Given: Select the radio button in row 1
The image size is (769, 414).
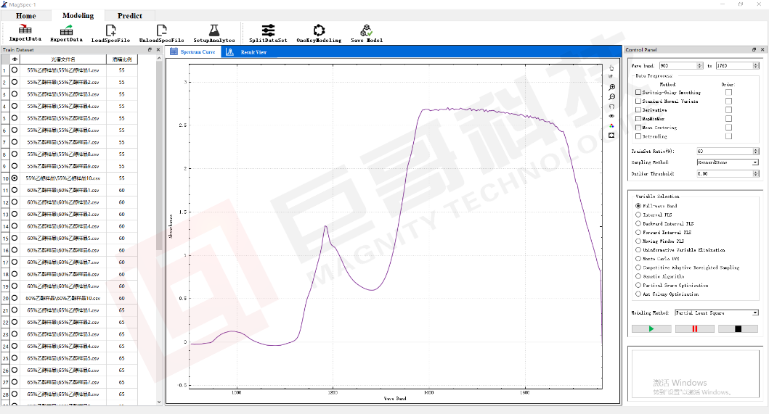Looking at the screenshot, I should point(15,70).
